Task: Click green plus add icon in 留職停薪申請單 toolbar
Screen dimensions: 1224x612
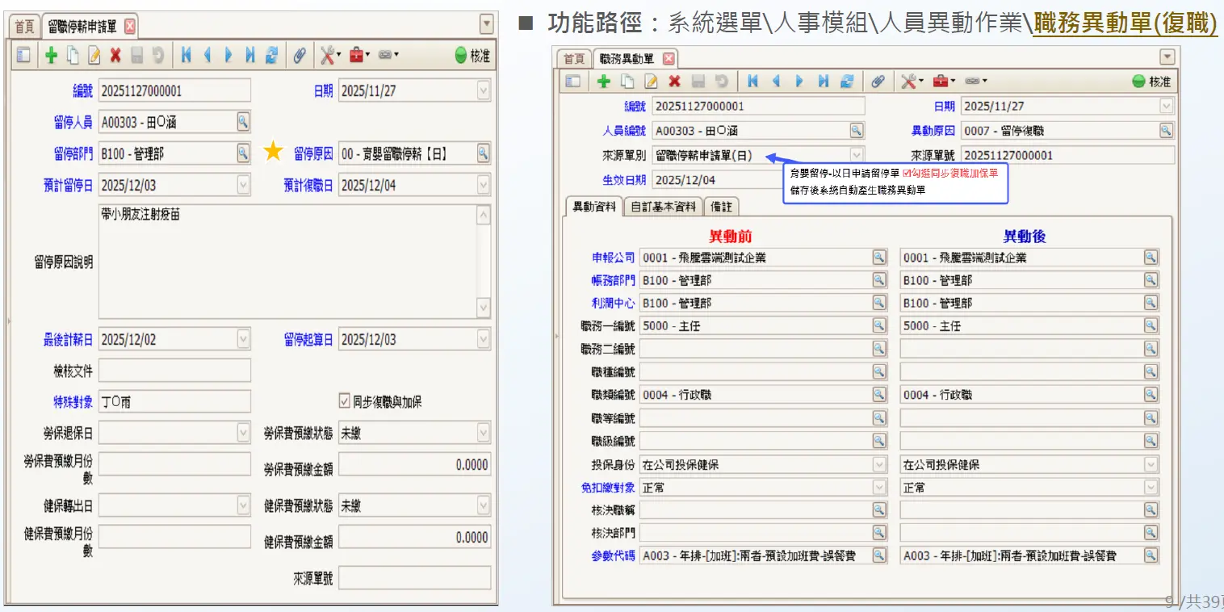Action: pyautogui.click(x=51, y=55)
